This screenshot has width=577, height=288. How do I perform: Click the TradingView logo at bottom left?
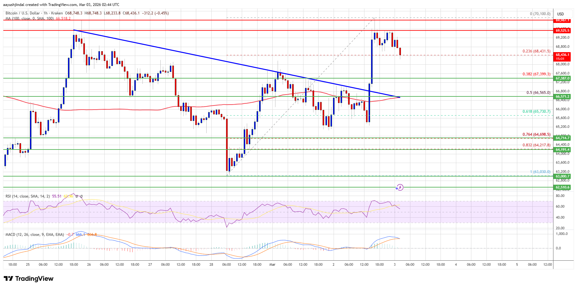(29, 279)
